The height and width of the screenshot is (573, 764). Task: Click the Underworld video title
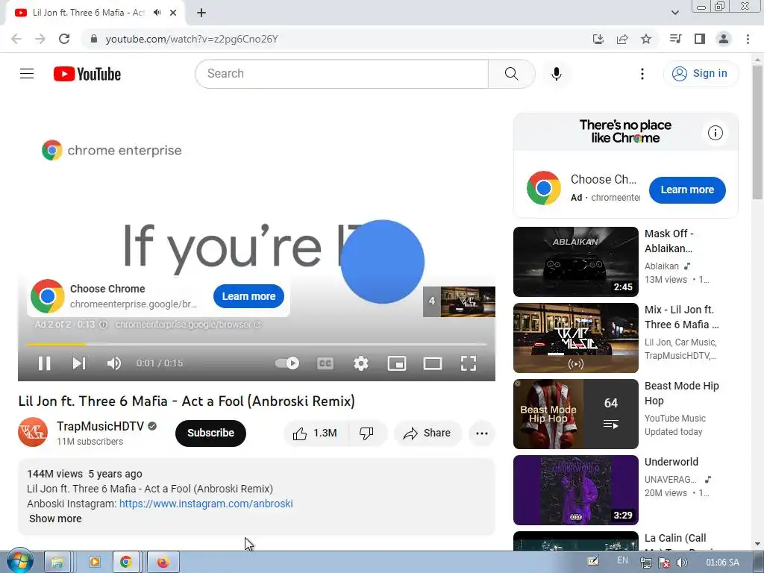click(671, 462)
